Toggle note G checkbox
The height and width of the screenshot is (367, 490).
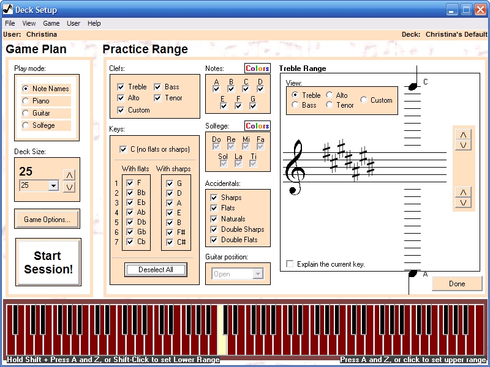coord(253,106)
